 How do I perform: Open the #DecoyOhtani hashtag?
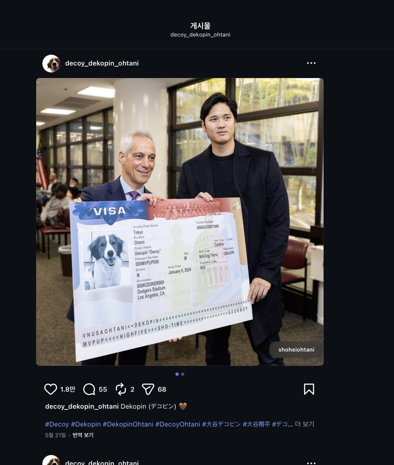(x=178, y=424)
